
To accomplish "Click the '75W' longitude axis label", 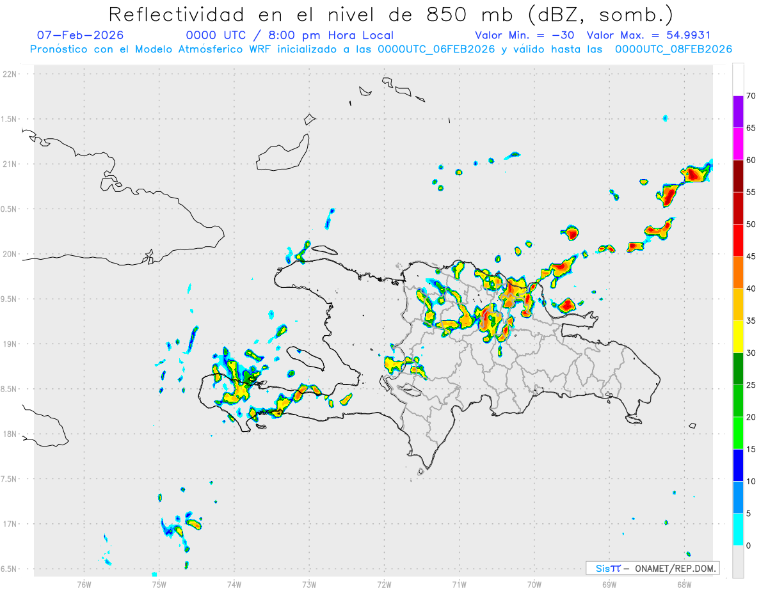I will tap(159, 584).
